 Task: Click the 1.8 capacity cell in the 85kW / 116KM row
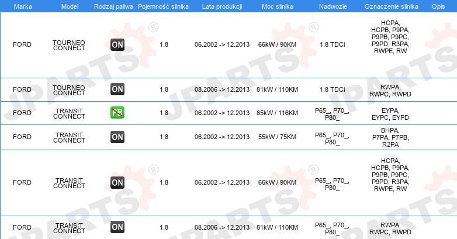pos(164,113)
